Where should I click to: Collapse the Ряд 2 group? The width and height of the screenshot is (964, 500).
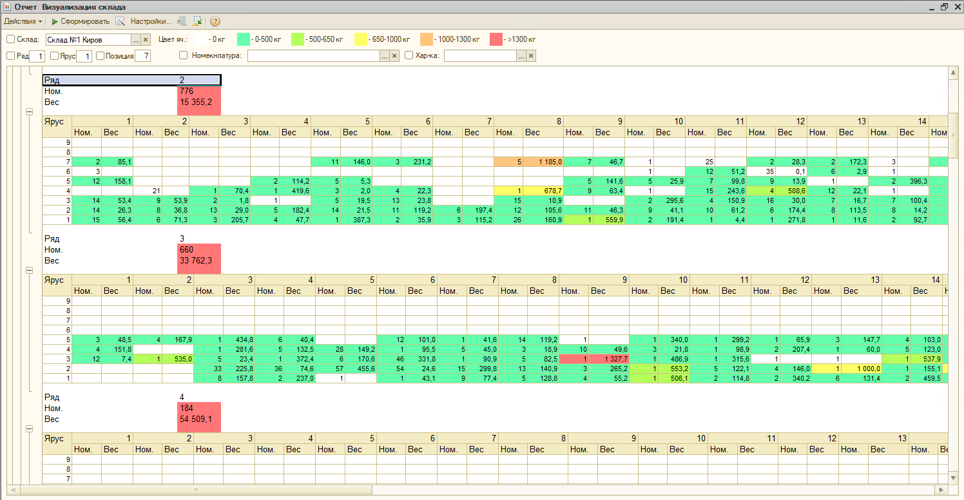(29, 112)
